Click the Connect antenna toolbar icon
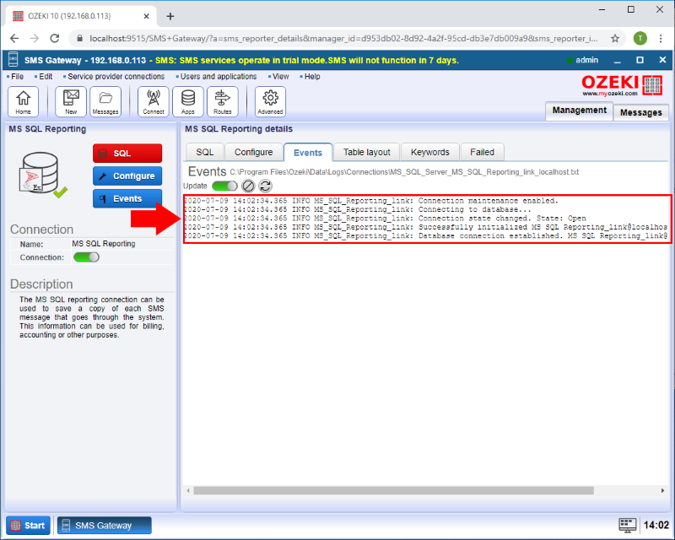This screenshot has width=675, height=540. click(x=154, y=101)
